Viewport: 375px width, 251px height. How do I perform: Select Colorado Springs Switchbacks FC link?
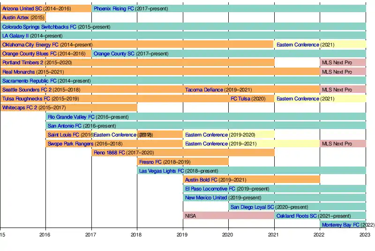(x=39, y=27)
